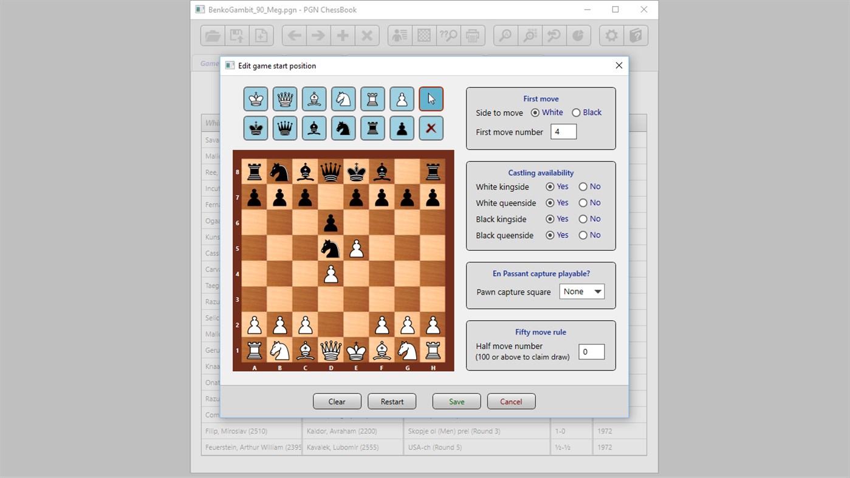Open the position search chessboard icon

(x=423, y=35)
